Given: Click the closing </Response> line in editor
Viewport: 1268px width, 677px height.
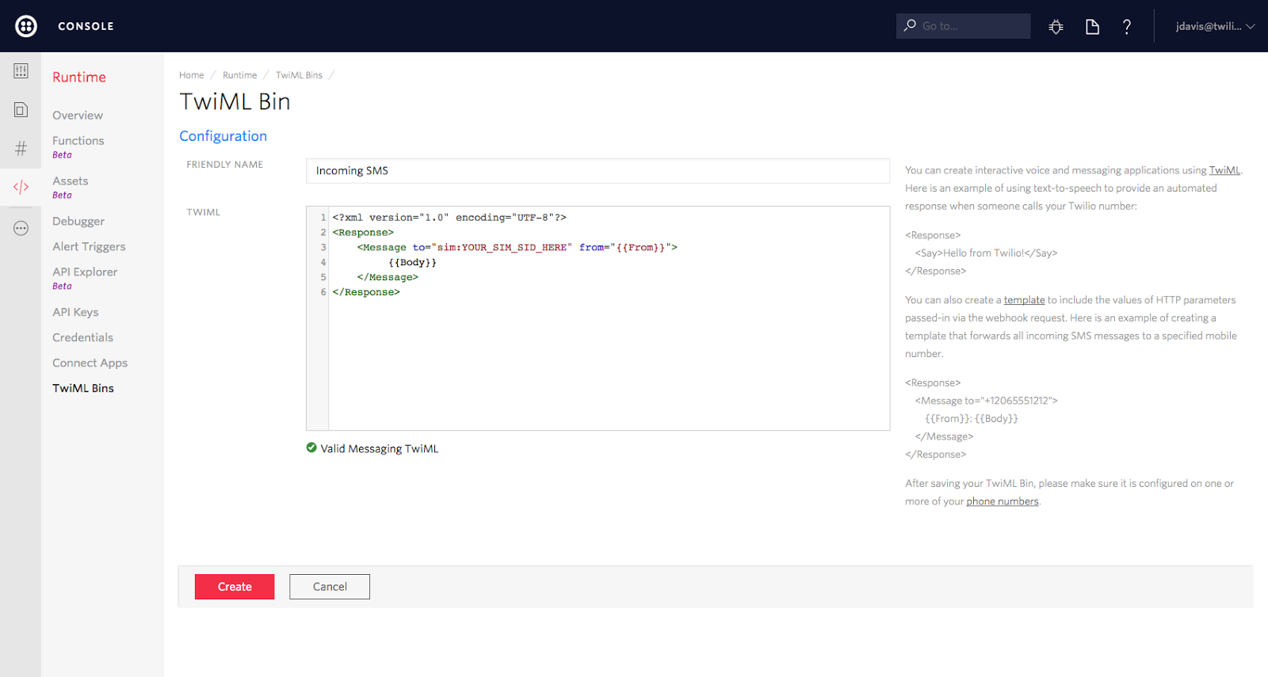Looking at the screenshot, I should click(366, 293).
